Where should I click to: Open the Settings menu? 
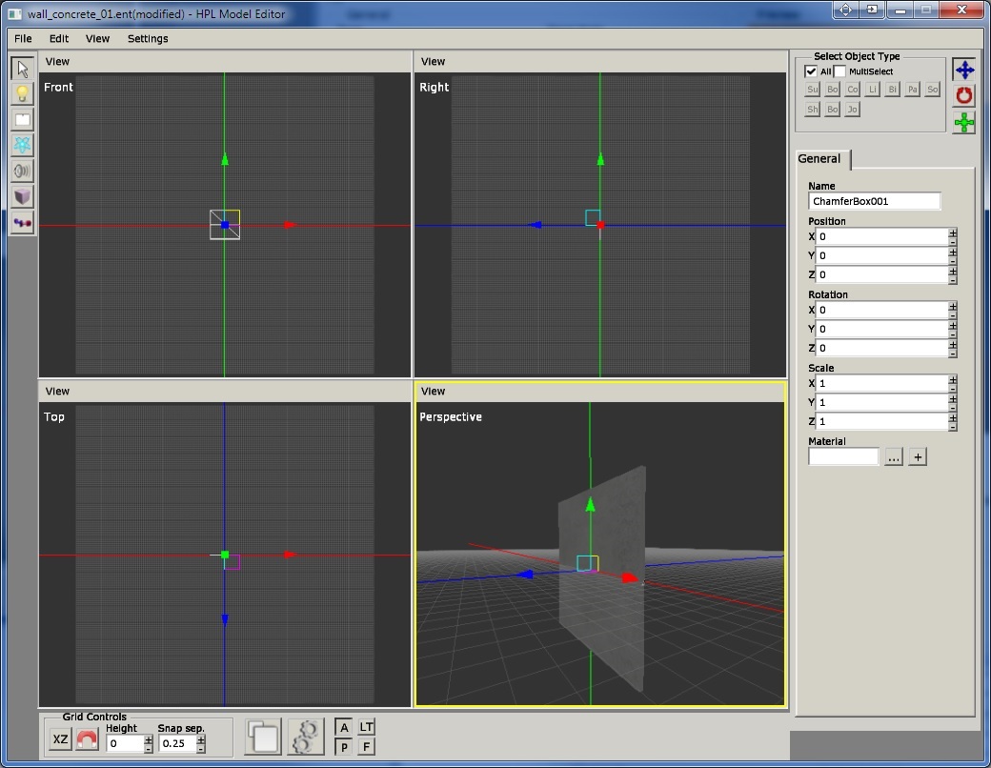click(147, 39)
